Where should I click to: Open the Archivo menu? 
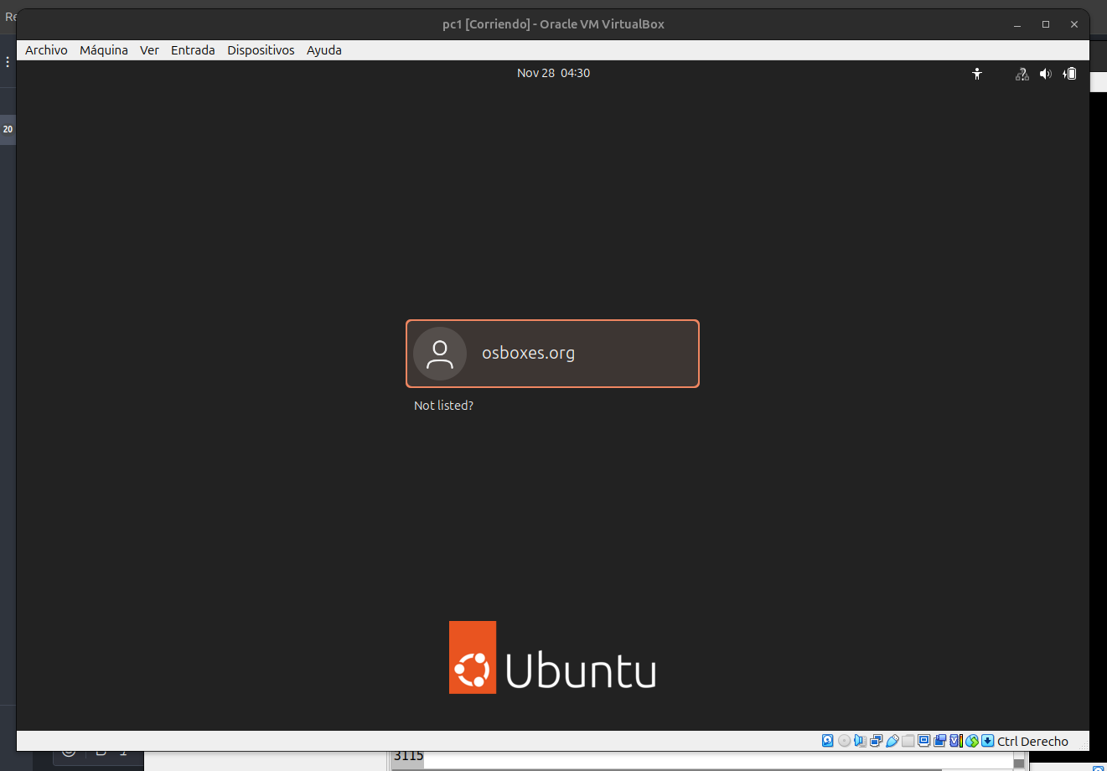[46, 50]
